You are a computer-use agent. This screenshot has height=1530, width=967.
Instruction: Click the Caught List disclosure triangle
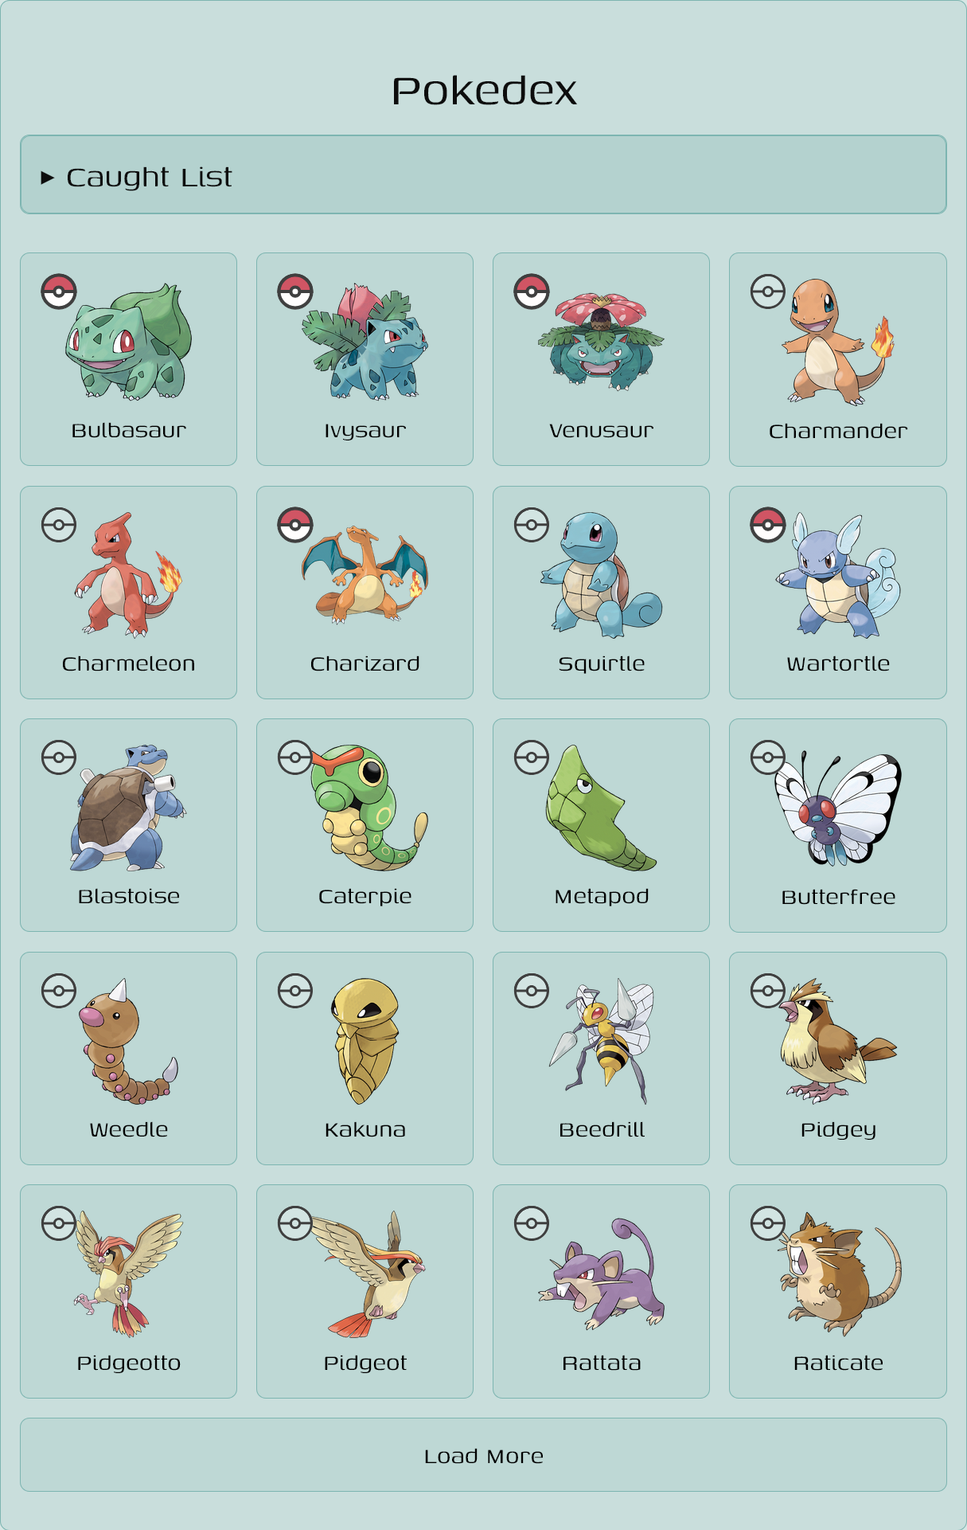coord(48,177)
